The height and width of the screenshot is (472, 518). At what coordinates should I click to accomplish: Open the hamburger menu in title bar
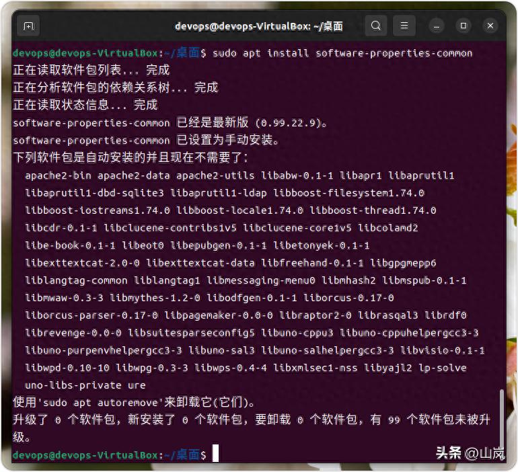tap(404, 26)
